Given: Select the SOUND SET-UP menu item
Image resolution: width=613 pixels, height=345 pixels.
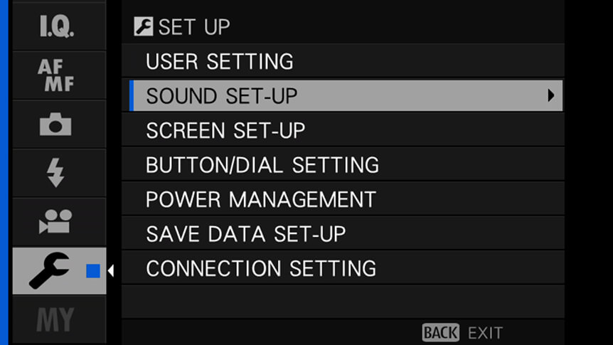Looking at the screenshot, I should [x=346, y=95].
